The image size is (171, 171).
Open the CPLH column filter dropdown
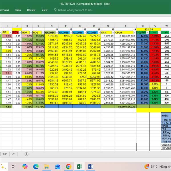tap(135, 32)
